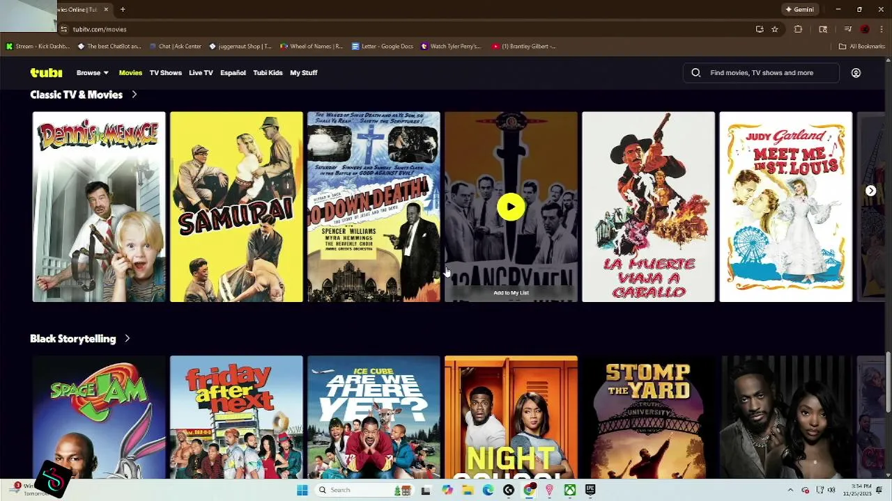The height and width of the screenshot is (501, 892).
Task: Play 12 Angry Men with yellow play button
Action: pyautogui.click(x=511, y=207)
